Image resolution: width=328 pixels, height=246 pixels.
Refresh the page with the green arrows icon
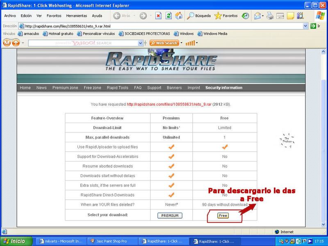[x=169, y=16]
